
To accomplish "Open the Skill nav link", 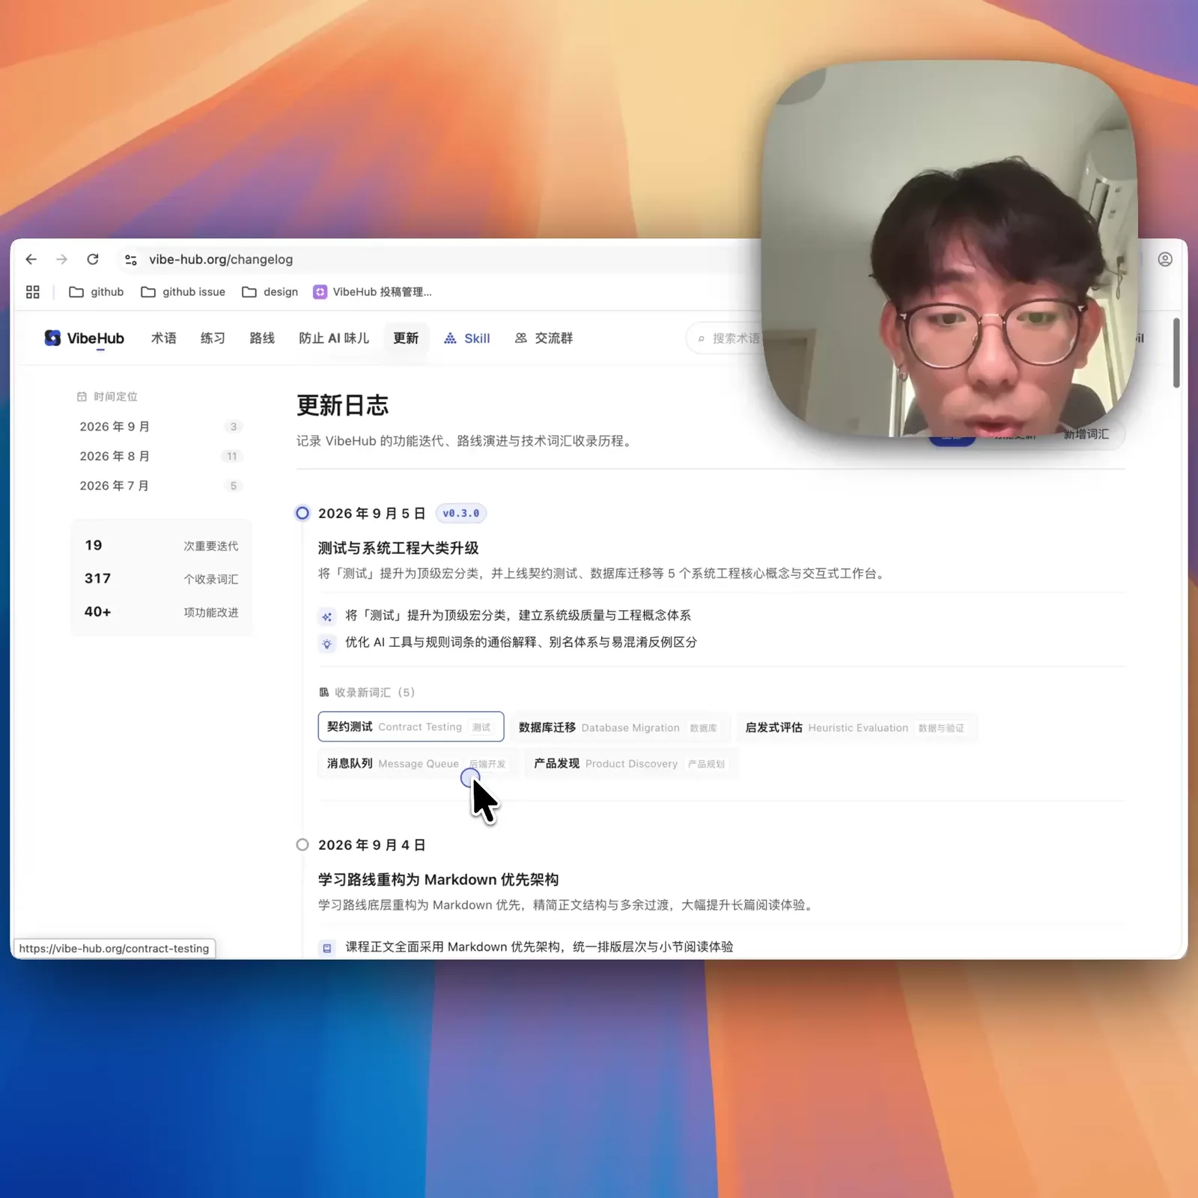I will coord(467,338).
